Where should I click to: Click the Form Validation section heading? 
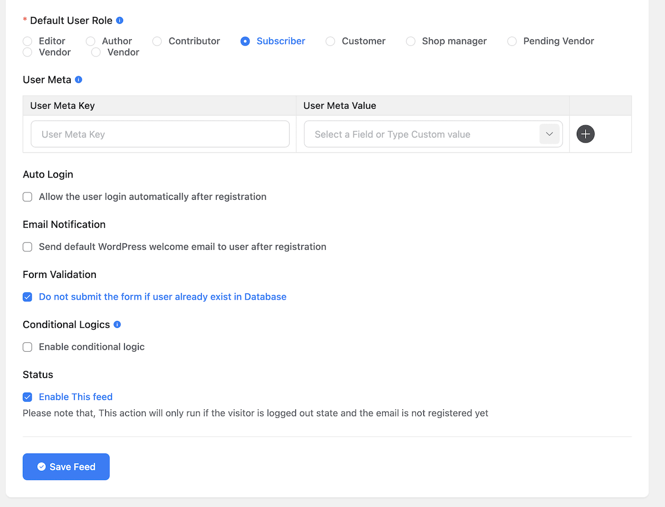pyautogui.click(x=60, y=275)
